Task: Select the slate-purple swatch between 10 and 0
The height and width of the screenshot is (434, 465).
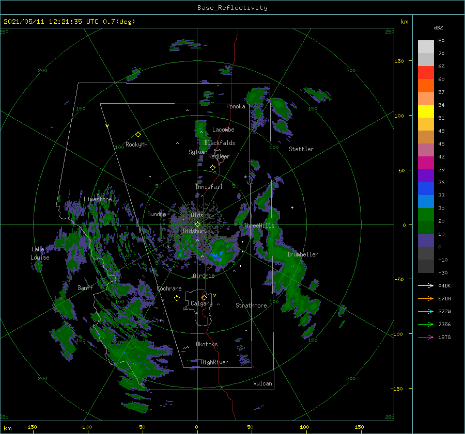Action: pos(426,240)
